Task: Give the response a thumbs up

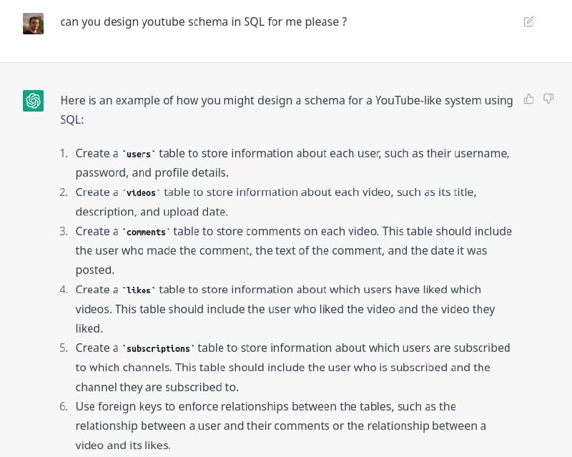Action: click(x=529, y=99)
